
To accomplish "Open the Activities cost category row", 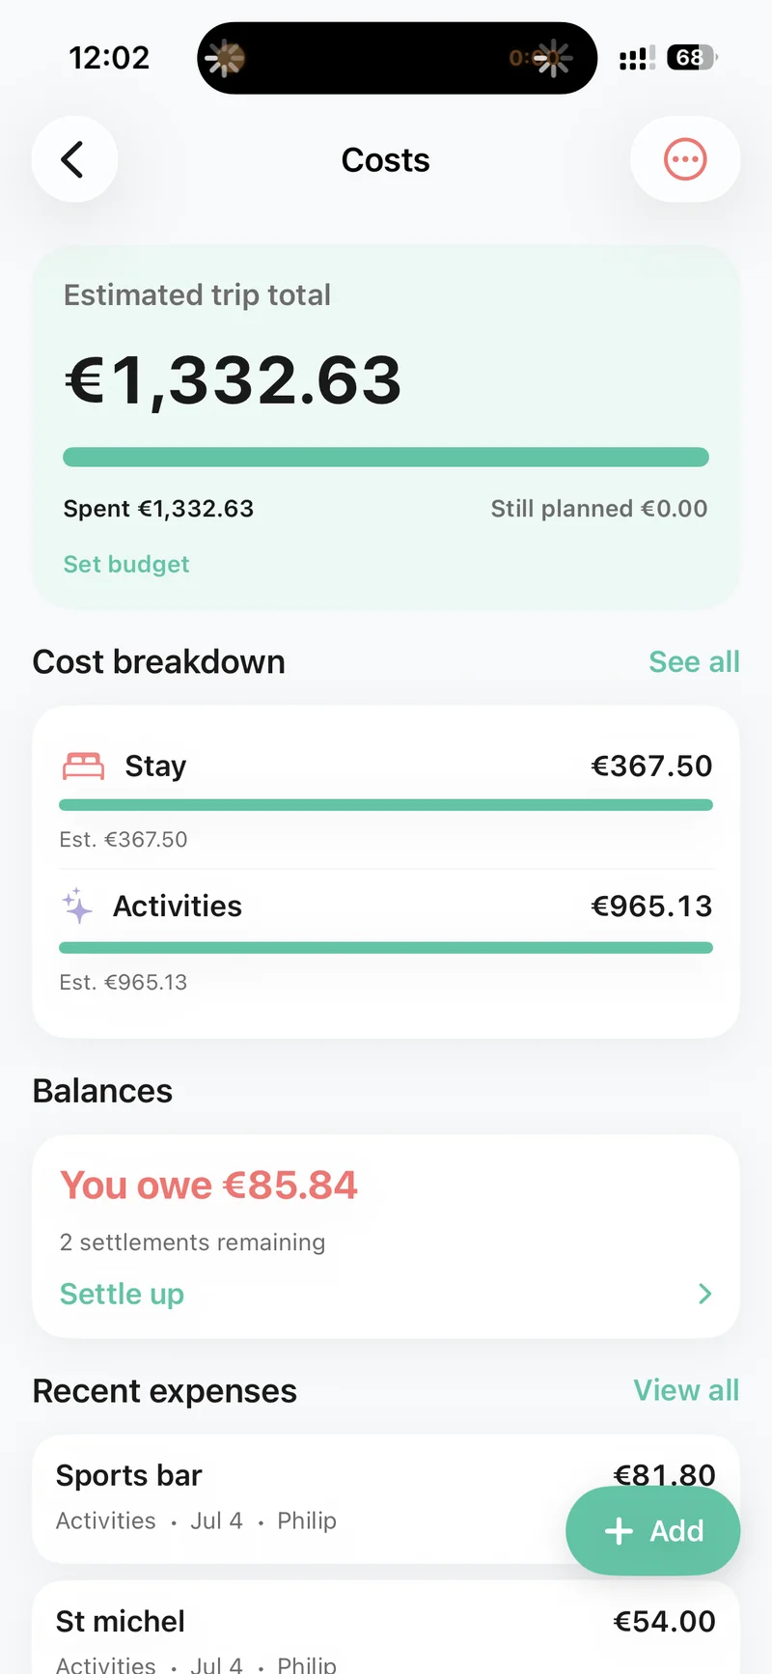I will coord(386,941).
